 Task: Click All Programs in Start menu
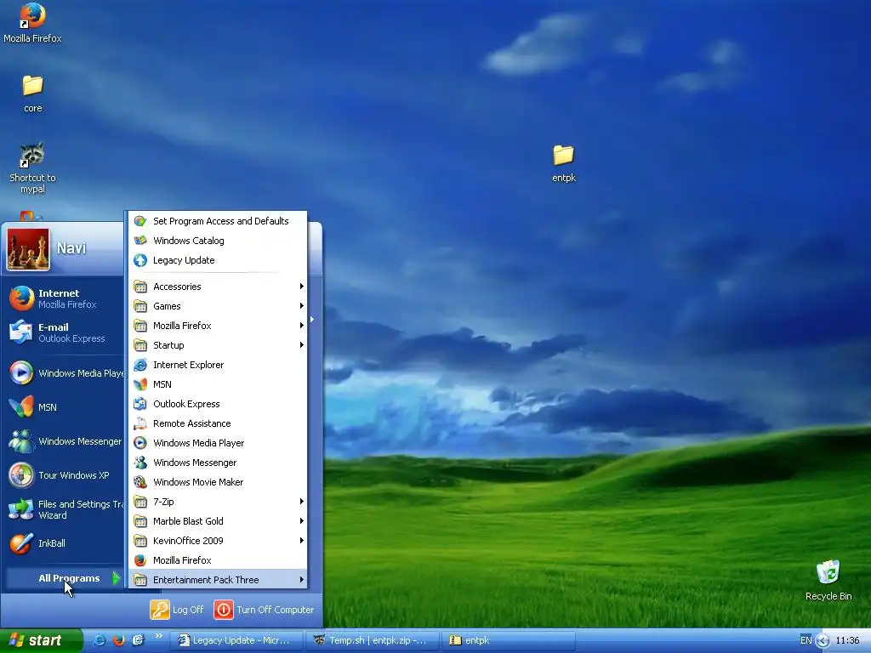point(64,578)
